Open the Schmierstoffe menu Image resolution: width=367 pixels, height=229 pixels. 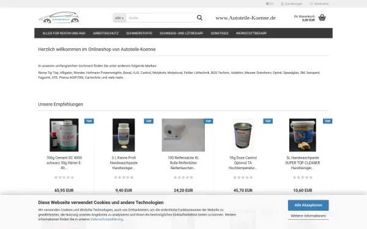tap(139, 33)
